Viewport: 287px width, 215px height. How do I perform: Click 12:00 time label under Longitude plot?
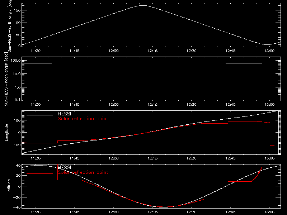pyautogui.click(x=113, y=158)
